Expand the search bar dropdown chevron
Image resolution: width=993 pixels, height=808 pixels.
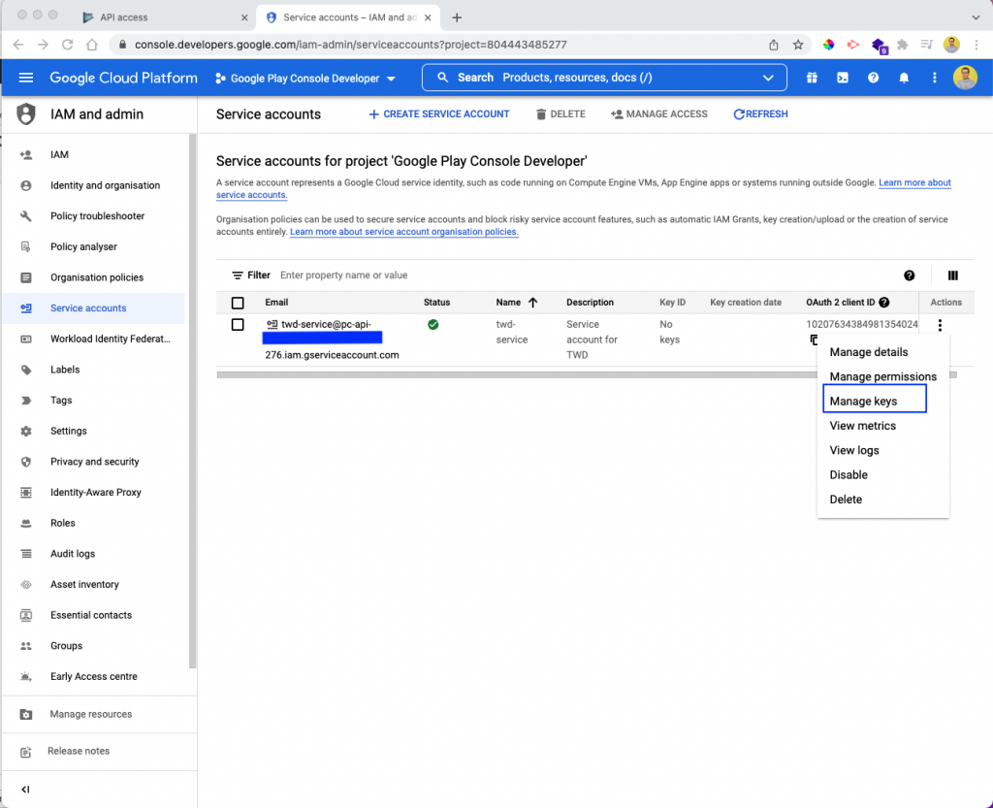(x=768, y=78)
